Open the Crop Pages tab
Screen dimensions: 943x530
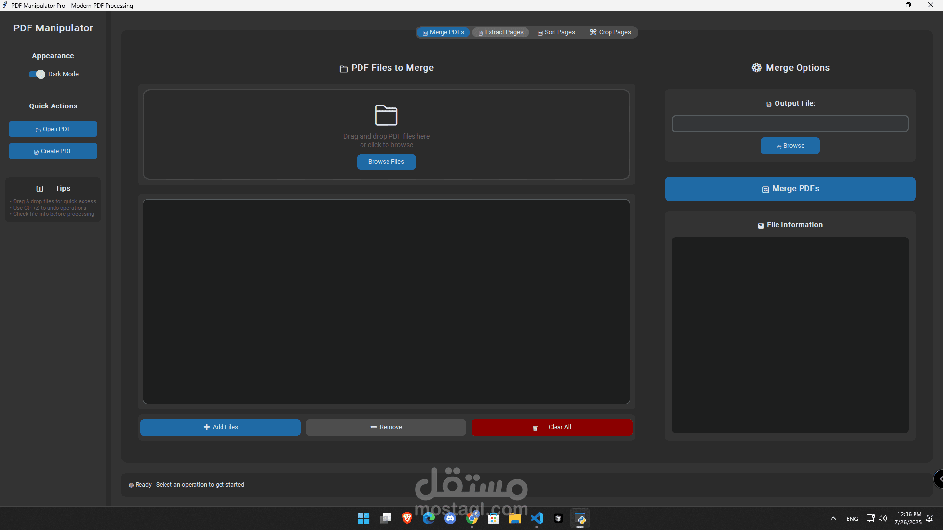[610, 32]
